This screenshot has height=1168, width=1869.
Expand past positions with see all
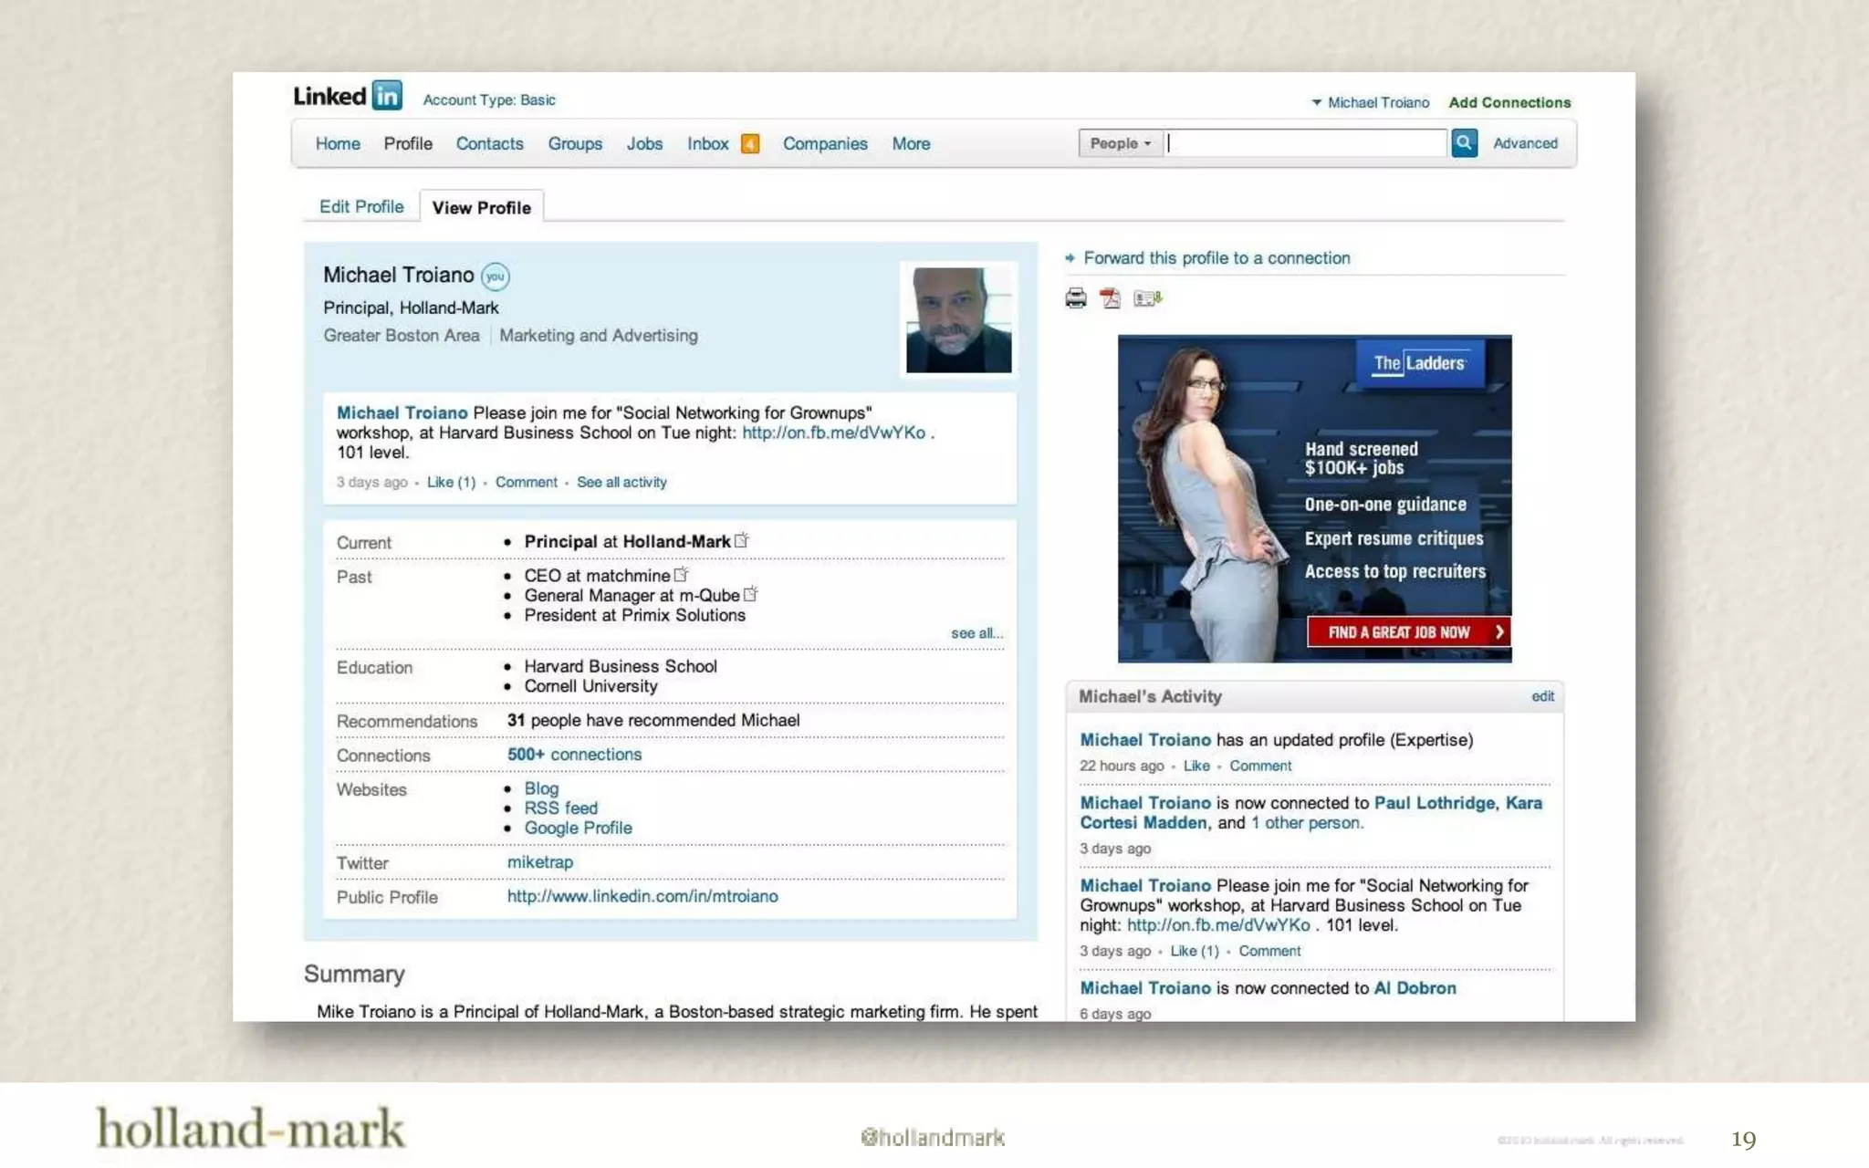tap(976, 633)
